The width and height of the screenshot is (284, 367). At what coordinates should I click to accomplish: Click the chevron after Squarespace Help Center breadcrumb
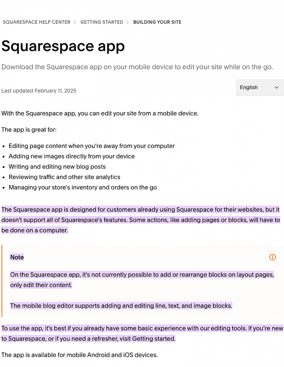coord(75,22)
